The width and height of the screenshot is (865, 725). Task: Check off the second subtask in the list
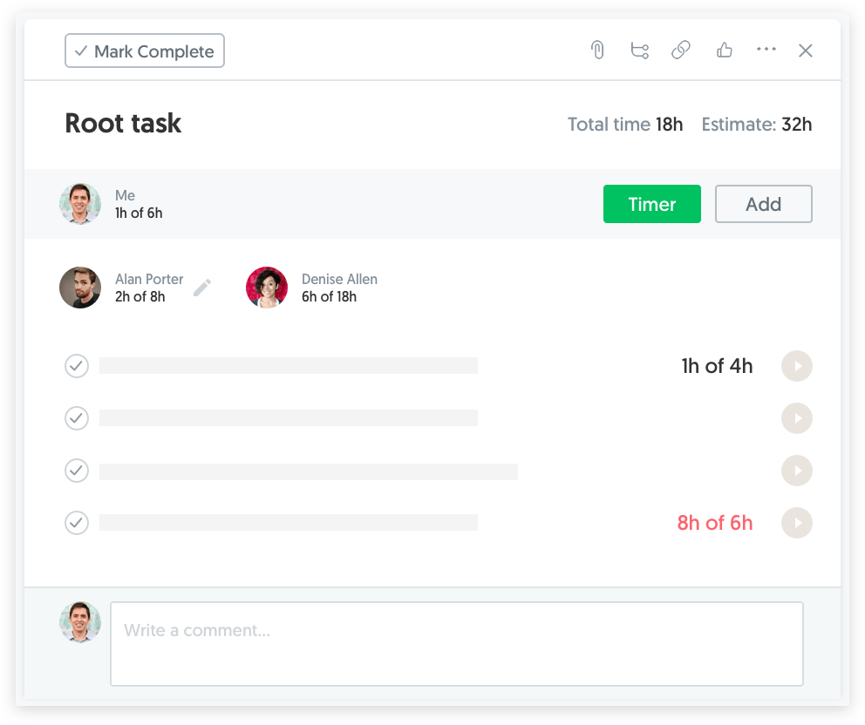pos(77,418)
